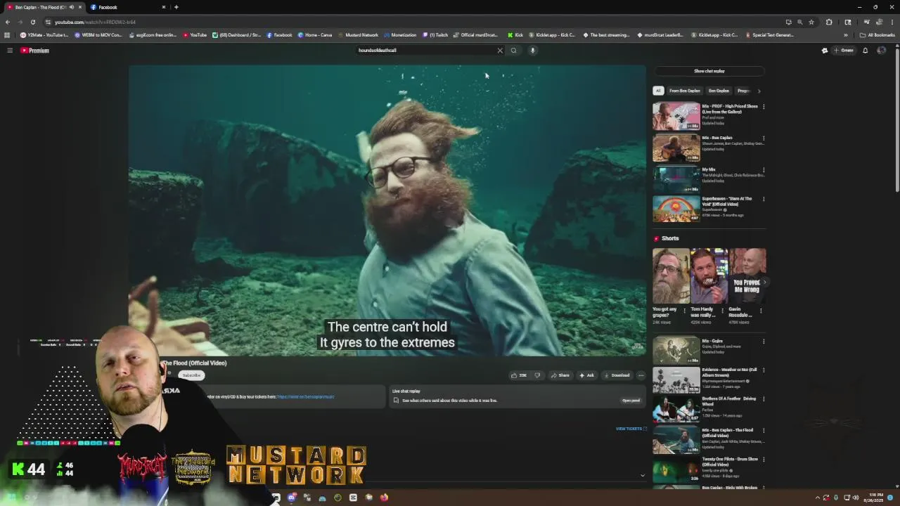
Task: Open options for Mix - PROF video
Action: point(764,107)
